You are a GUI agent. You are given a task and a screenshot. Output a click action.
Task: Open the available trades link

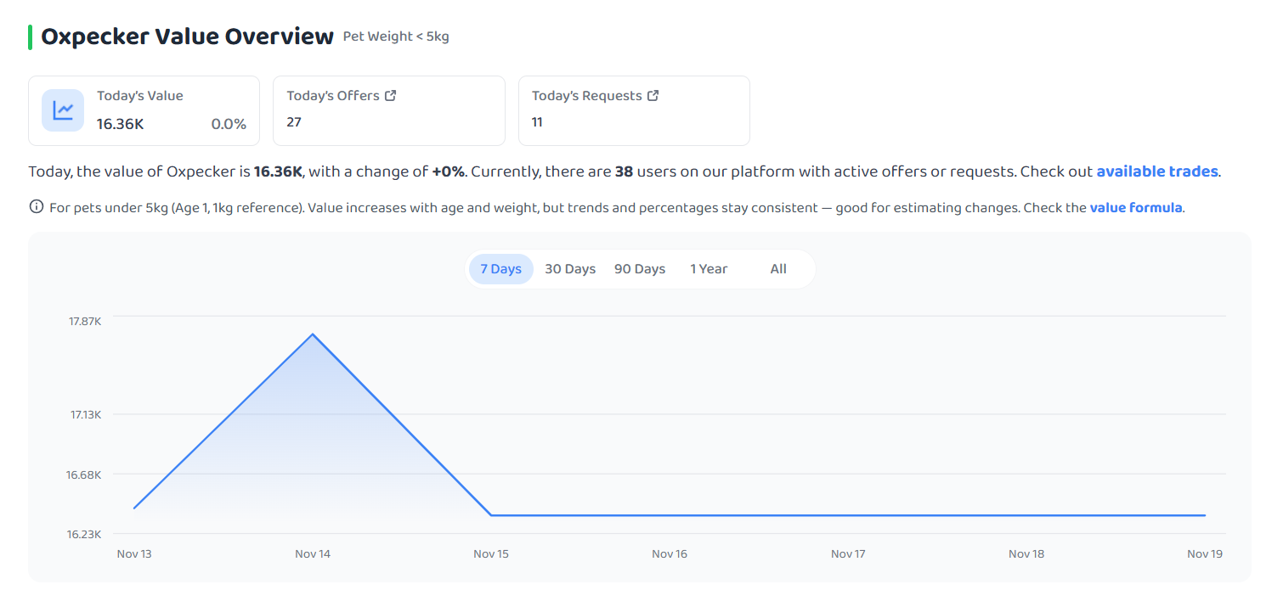[1156, 171]
